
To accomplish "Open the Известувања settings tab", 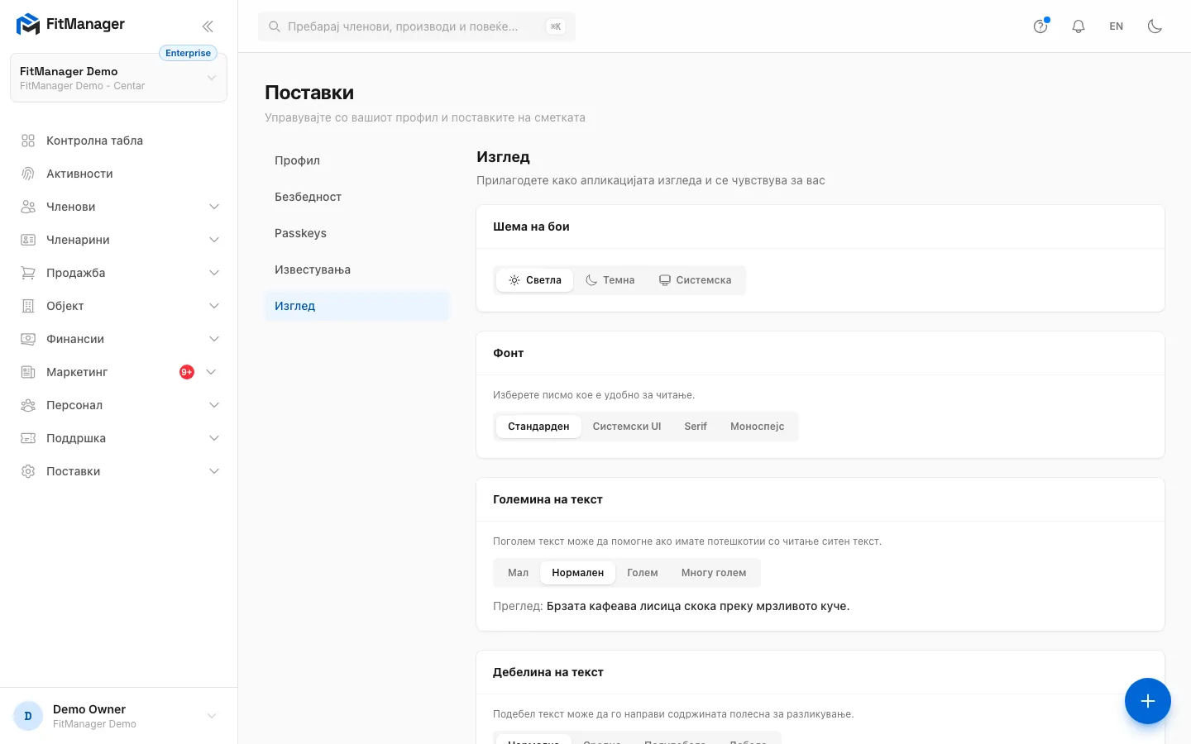I will (x=357, y=269).
